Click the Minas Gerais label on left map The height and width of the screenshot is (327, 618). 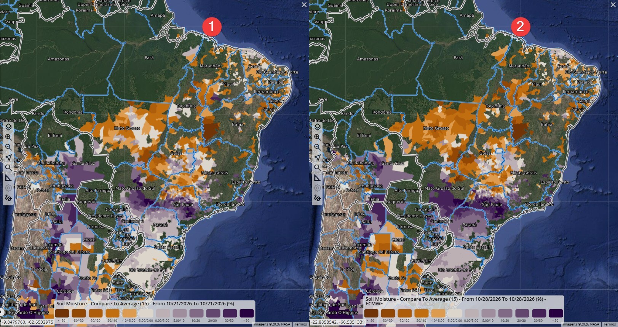(x=215, y=173)
